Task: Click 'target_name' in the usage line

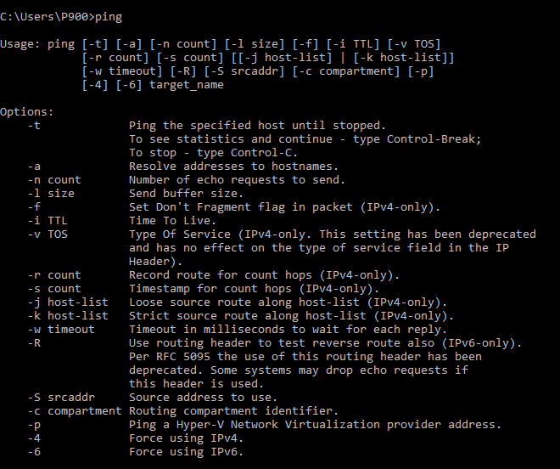Action: point(187,85)
